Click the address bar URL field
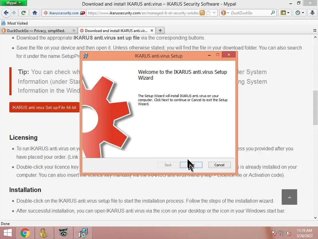318x239 pixels. click(x=143, y=13)
